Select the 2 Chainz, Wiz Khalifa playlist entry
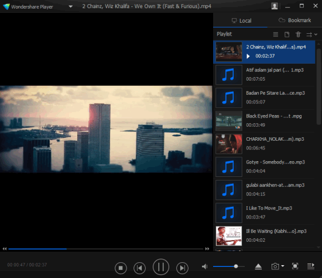 264,52
